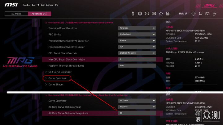223x125 pixels.
Task: Click the 1.354 V core voltage value
Action: (x=199, y=62)
